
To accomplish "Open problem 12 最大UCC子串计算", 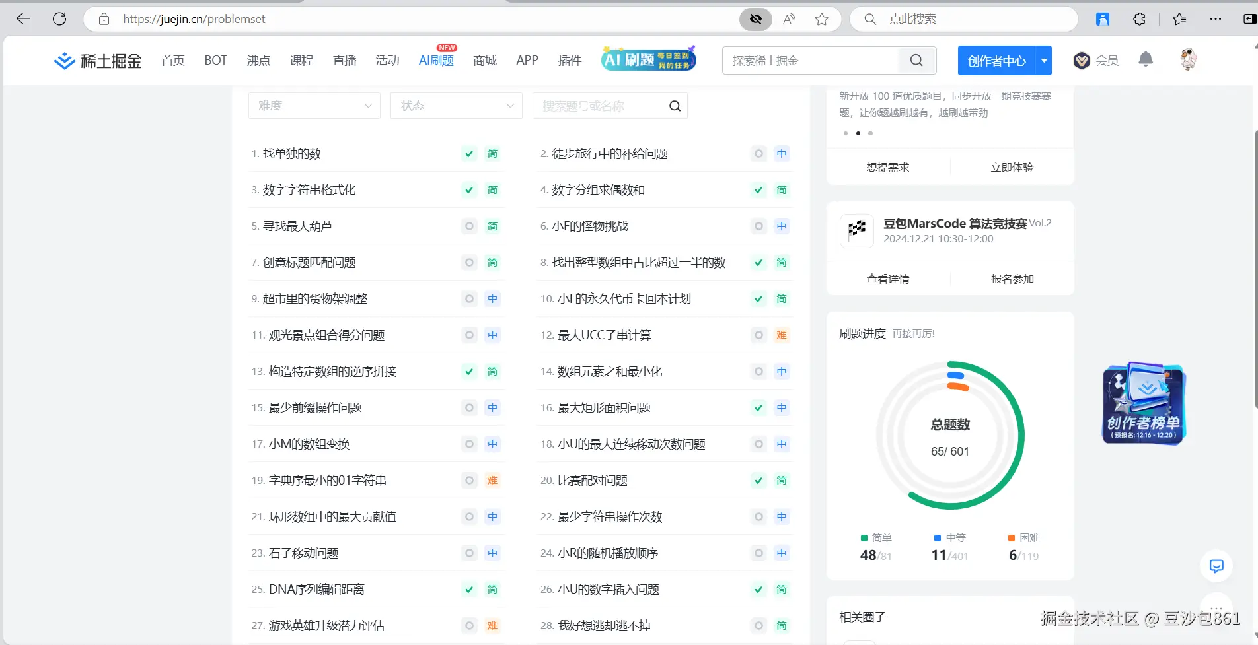I will tap(604, 335).
